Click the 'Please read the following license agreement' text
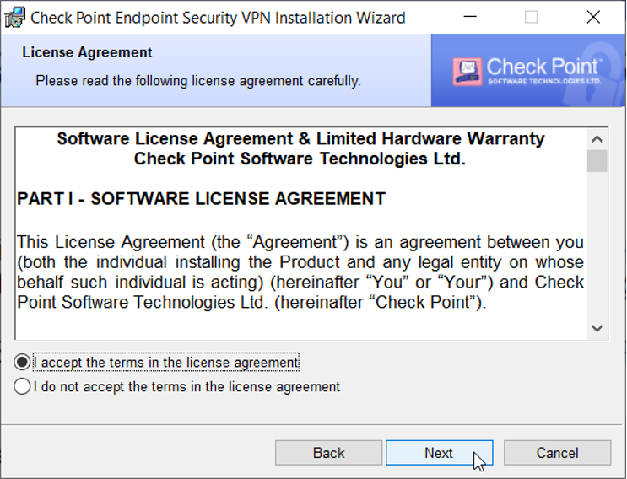627x479 pixels. (x=197, y=81)
